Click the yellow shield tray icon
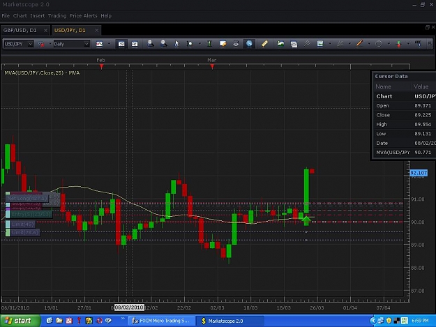The image size is (436, 327). pos(389,321)
